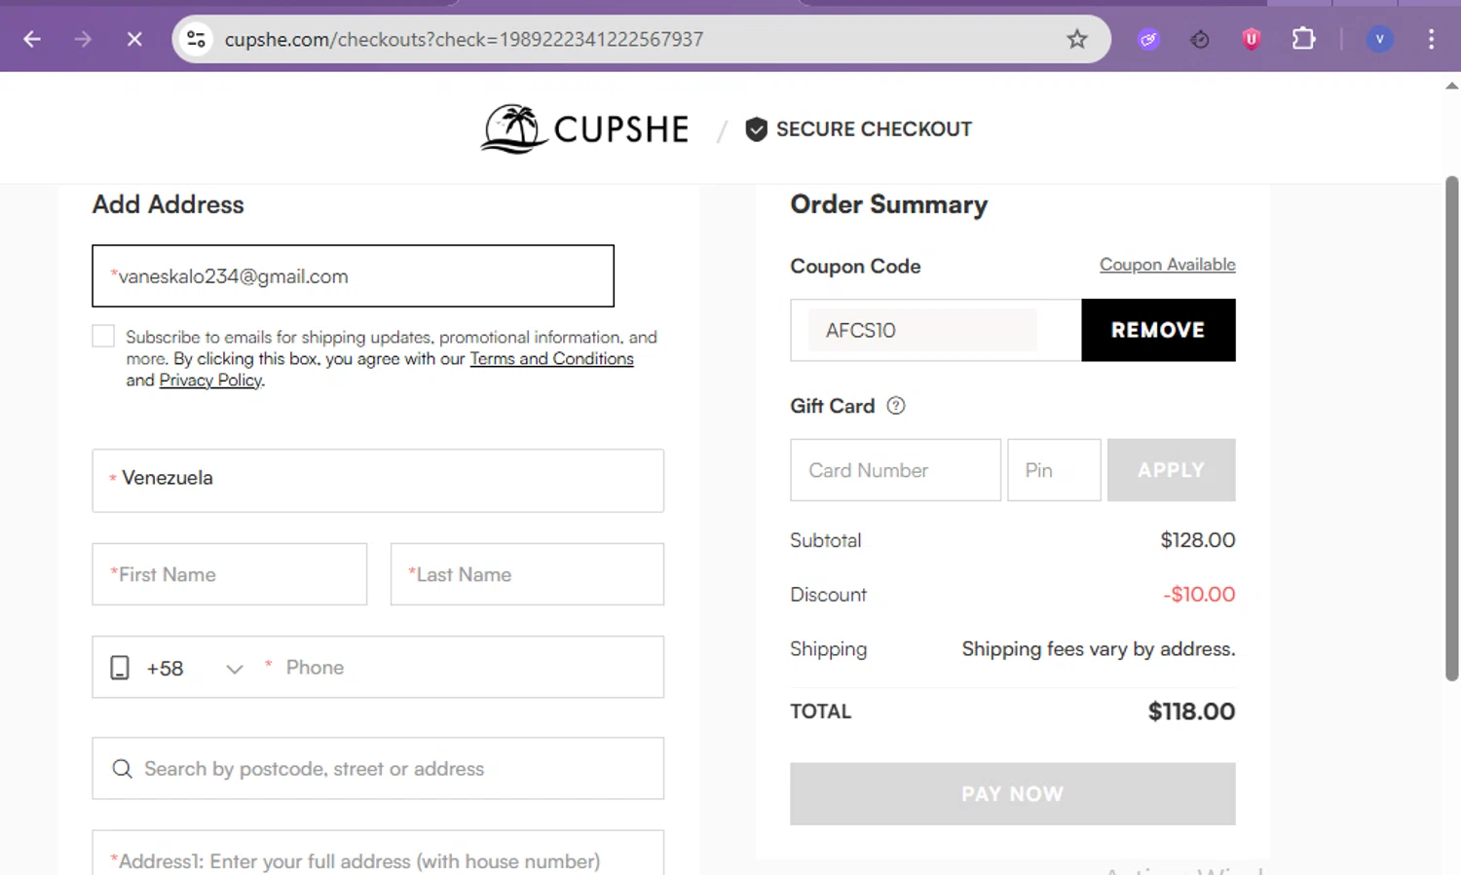
Task: Bookmark this page with the star icon
Action: (x=1076, y=39)
